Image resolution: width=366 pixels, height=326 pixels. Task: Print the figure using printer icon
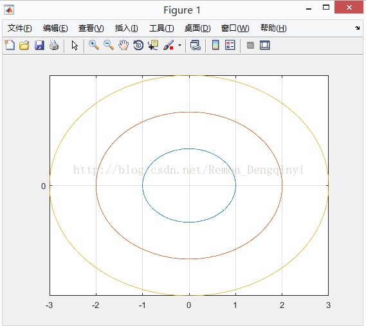point(54,45)
